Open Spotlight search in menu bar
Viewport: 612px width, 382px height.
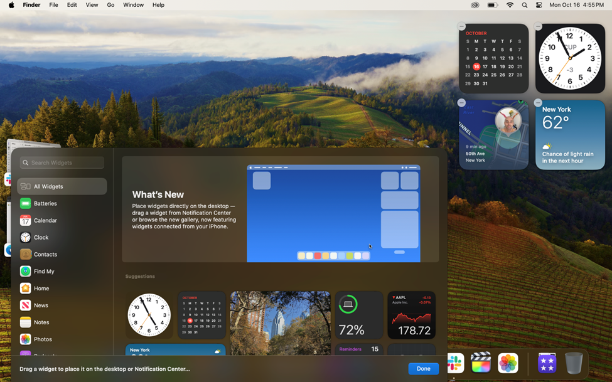(525, 5)
